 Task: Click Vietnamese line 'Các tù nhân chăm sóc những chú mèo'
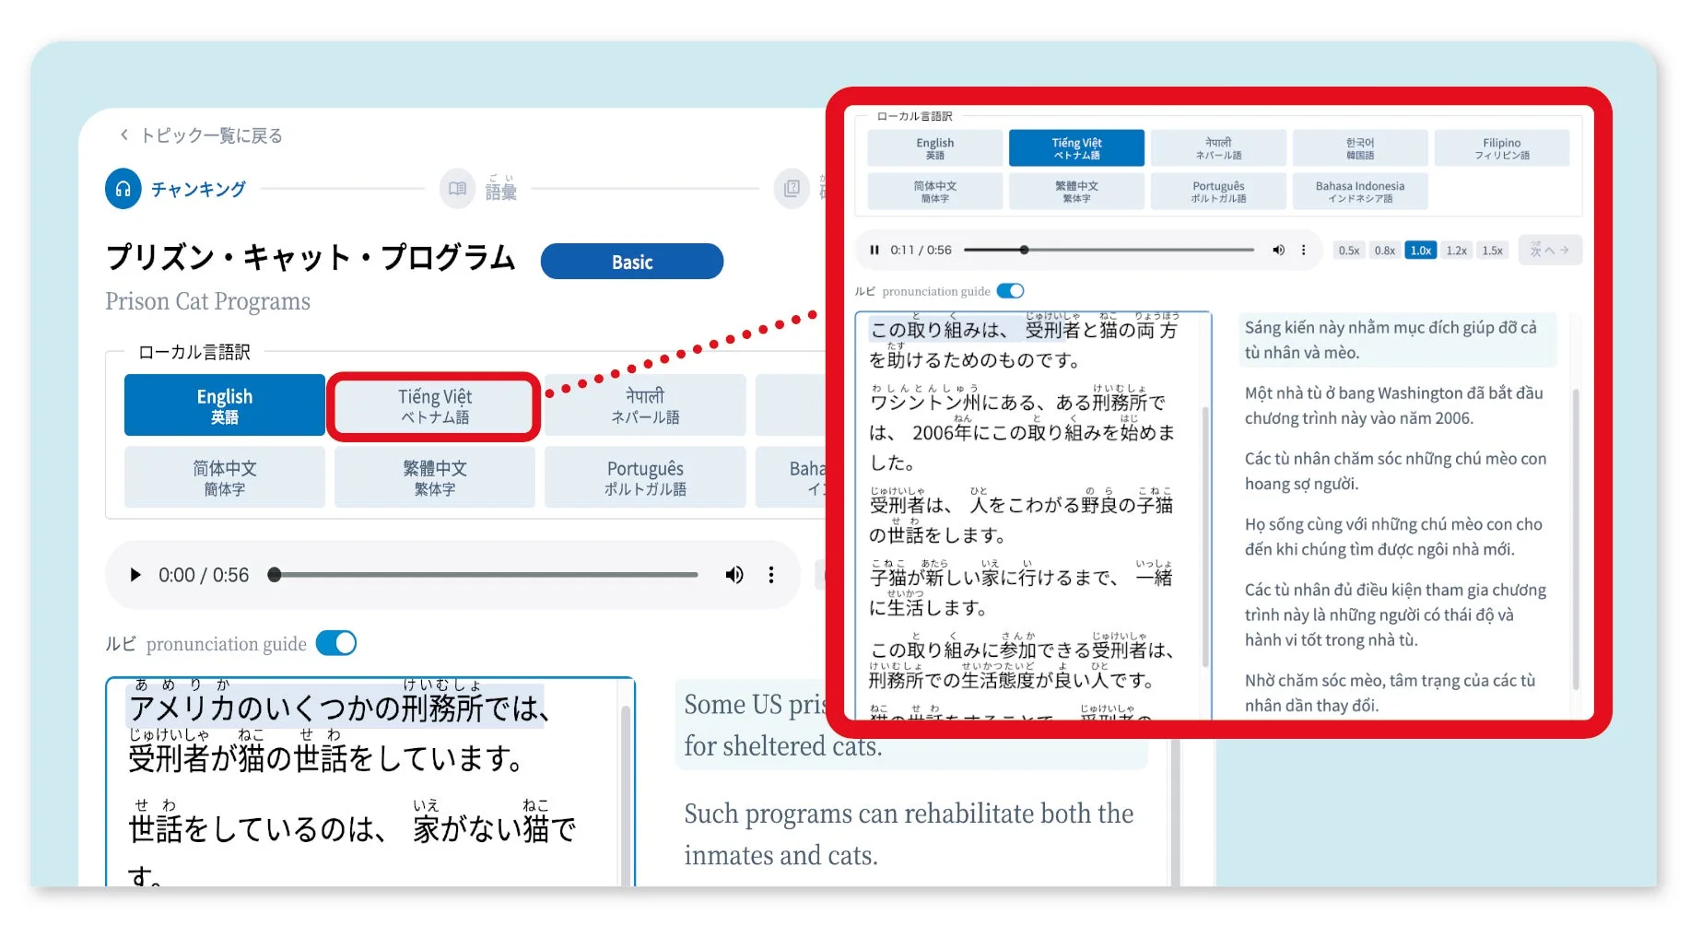pyautogui.click(x=1395, y=471)
